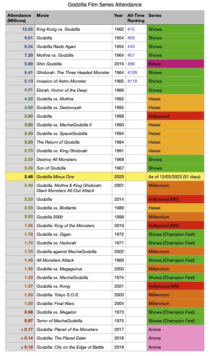Click the #15 ranking link

click(131, 29)
